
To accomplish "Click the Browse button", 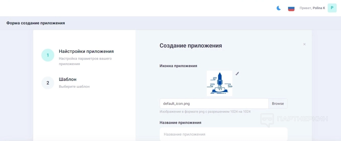I will pos(278,104).
